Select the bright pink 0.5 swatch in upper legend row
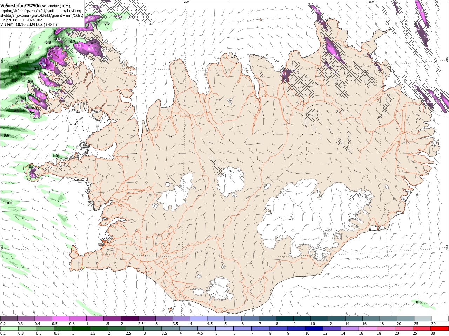The width and height of the screenshot is (449, 336). [x=60, y=319]
